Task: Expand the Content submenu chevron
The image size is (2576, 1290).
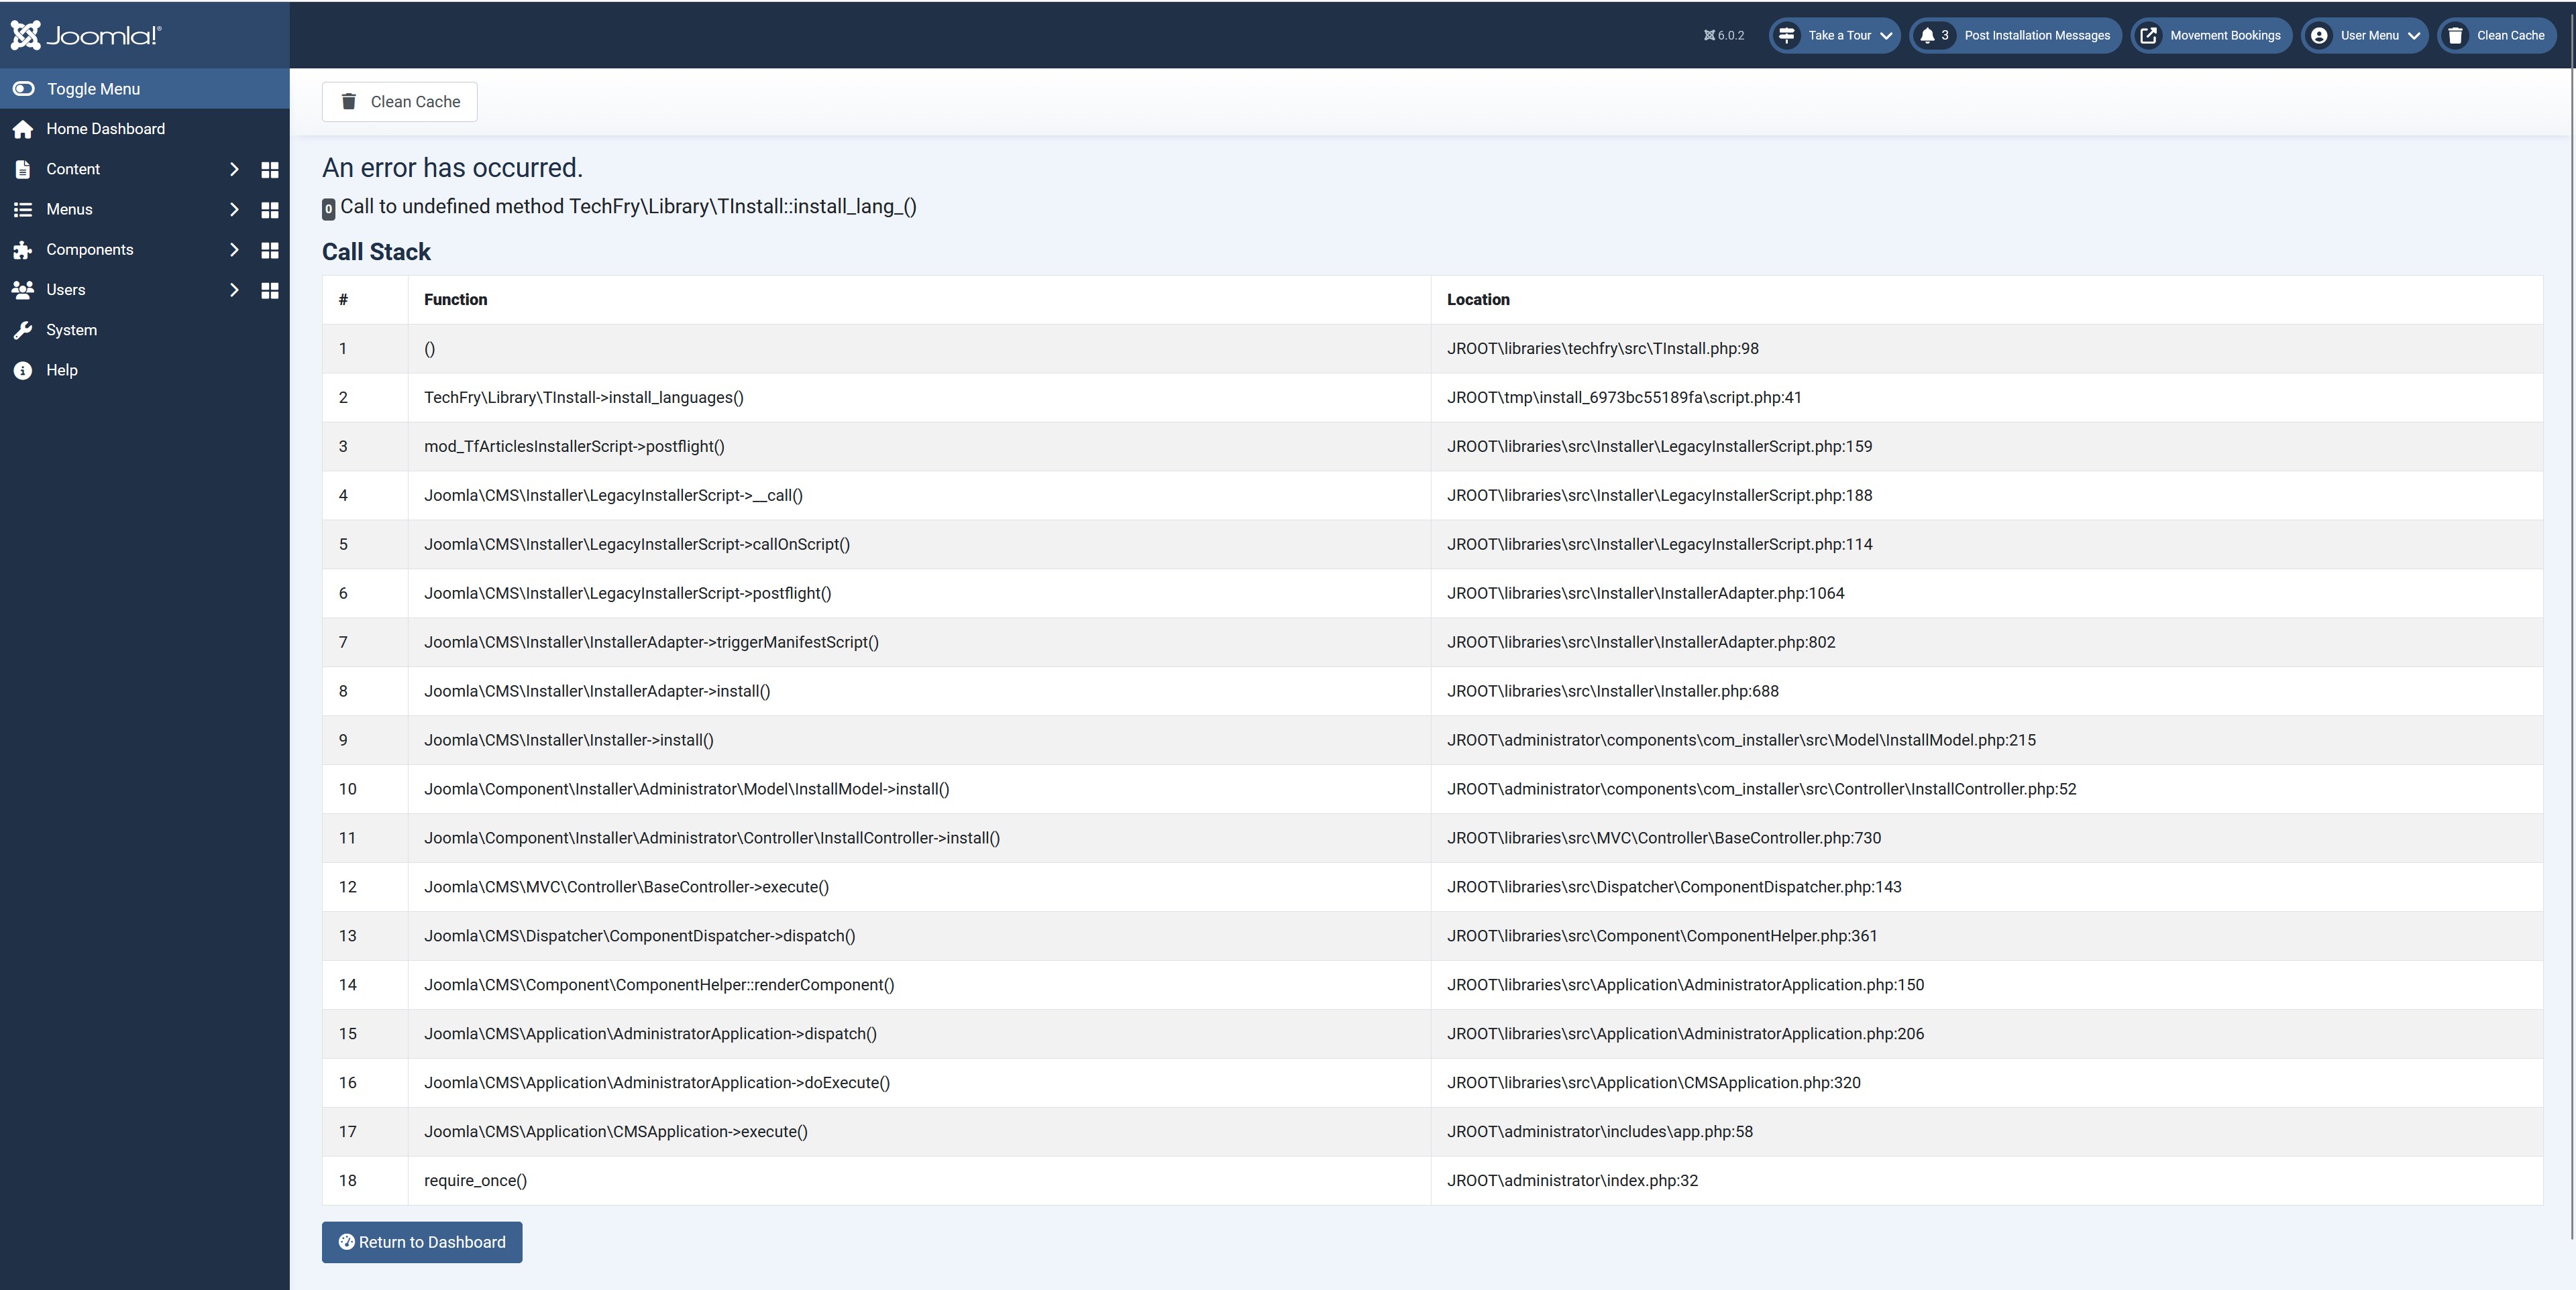Action: coord(234,170)
